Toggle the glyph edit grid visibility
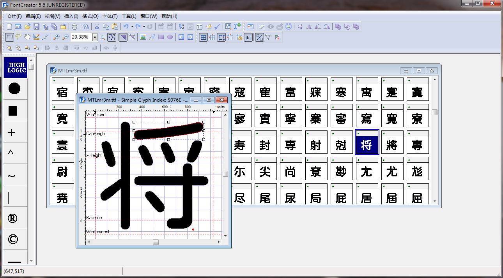This screenshot has height=278, width=503. (204, 37)
